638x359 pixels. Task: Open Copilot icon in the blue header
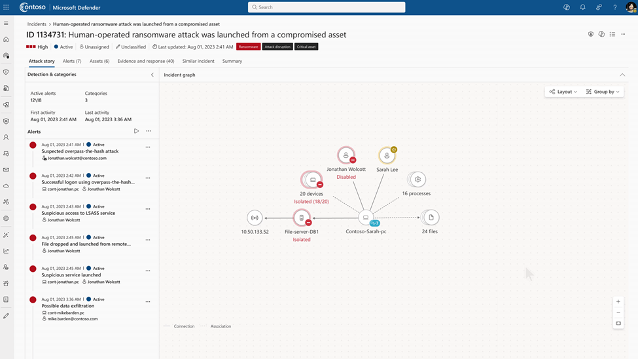point(567,7)
